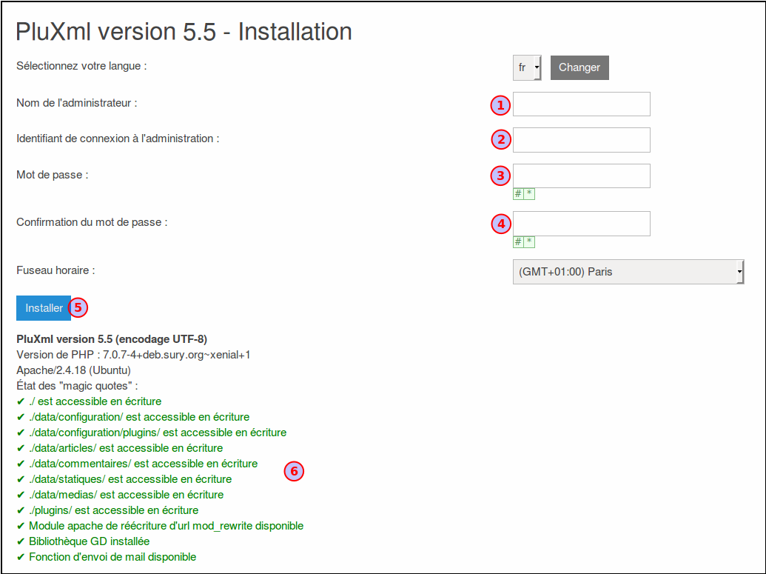The height and width of the screenshot is (574, 766).
Task: Click the * icon below the confirmation field
Action: [529, 242]
